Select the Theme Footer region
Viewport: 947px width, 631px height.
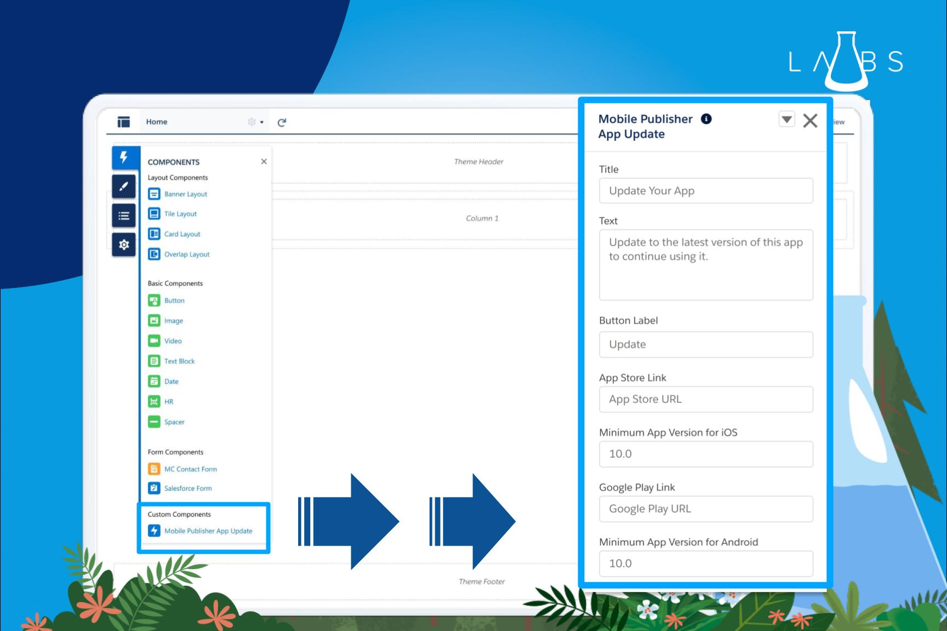[x=482, y=582]
